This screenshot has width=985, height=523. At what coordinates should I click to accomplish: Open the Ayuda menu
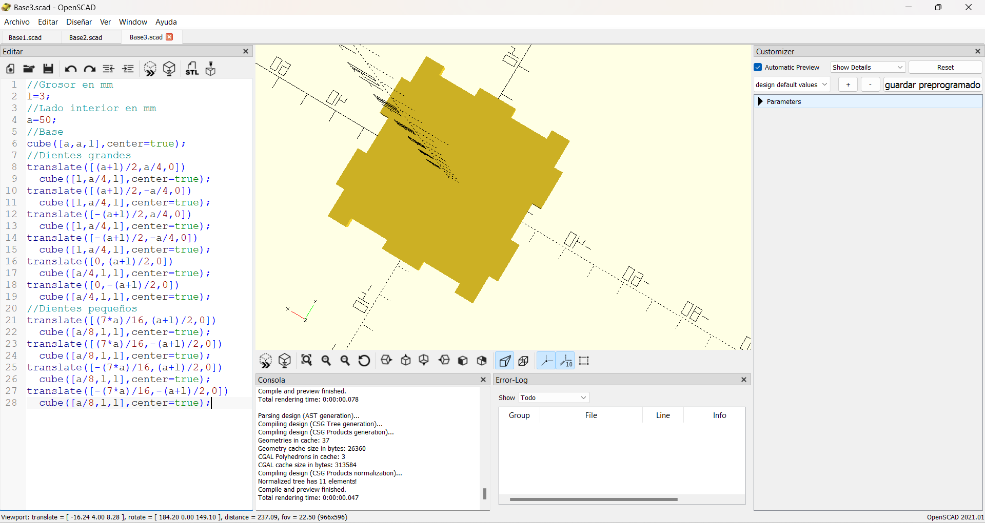point(166,22)
